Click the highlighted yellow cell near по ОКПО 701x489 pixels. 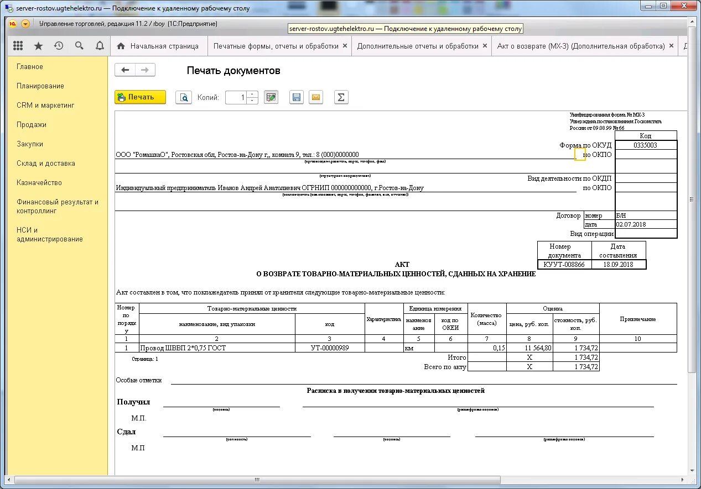[x=580, y=154]
